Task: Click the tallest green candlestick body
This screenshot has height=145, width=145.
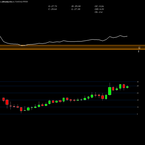Action: coord(110,91)
